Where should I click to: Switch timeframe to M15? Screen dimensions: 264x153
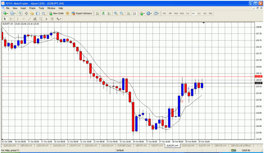point(176,13)
